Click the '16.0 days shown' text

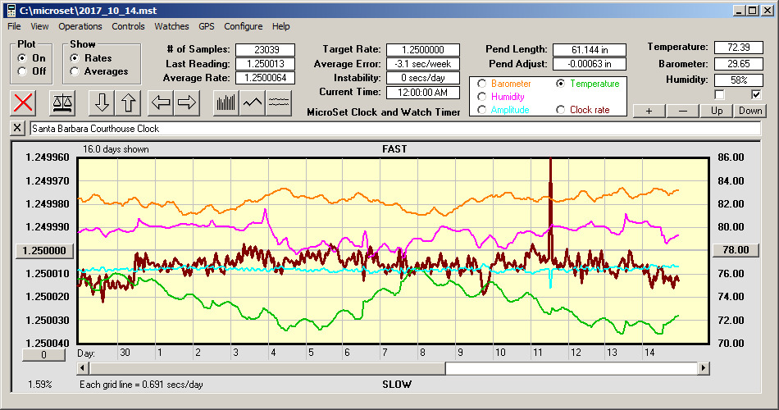click(116, 149)
